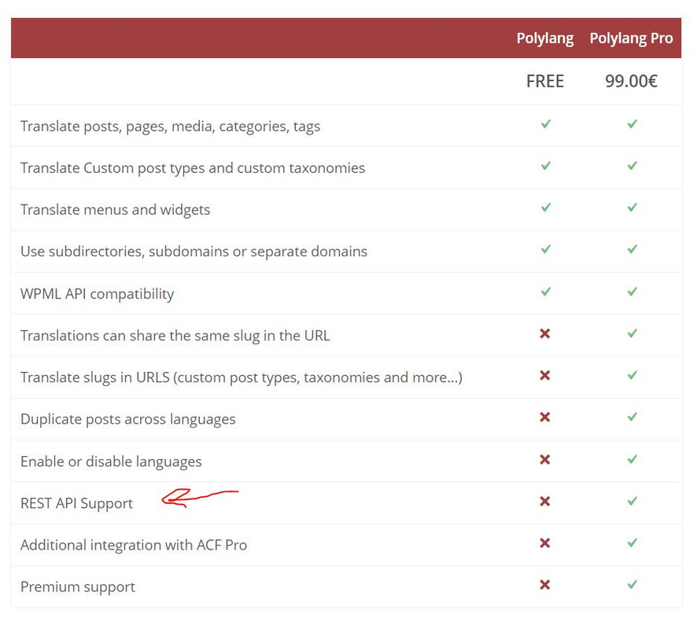Image resolution: width=697 pixels, height=629 pixels.
Task: Click Polylang Pro checkmark for ACF Pro integration
Action: point(632,543)
